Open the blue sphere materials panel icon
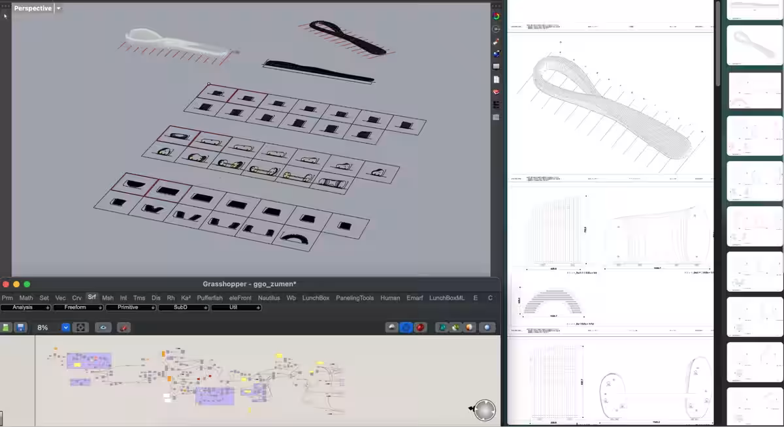The width and height of the screenshot is (784, 427). pyautogui.click(x=497, y=54)
